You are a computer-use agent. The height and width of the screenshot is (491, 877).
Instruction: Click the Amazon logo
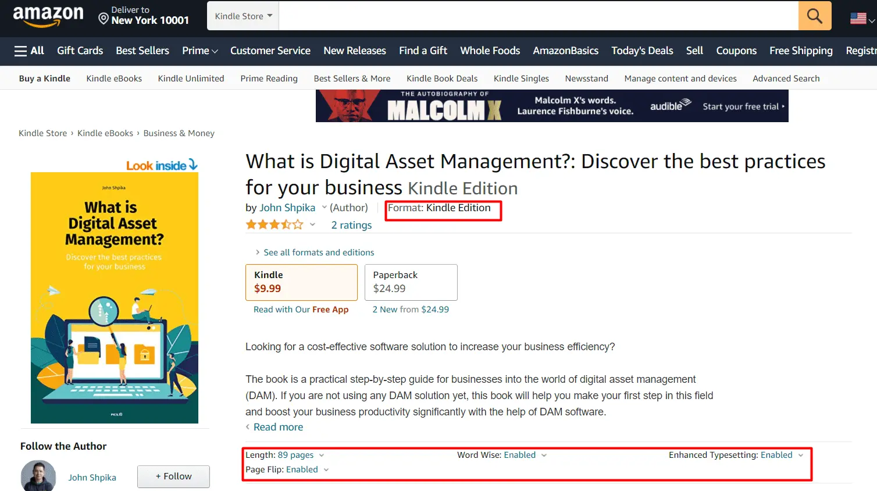pos(48,16)
